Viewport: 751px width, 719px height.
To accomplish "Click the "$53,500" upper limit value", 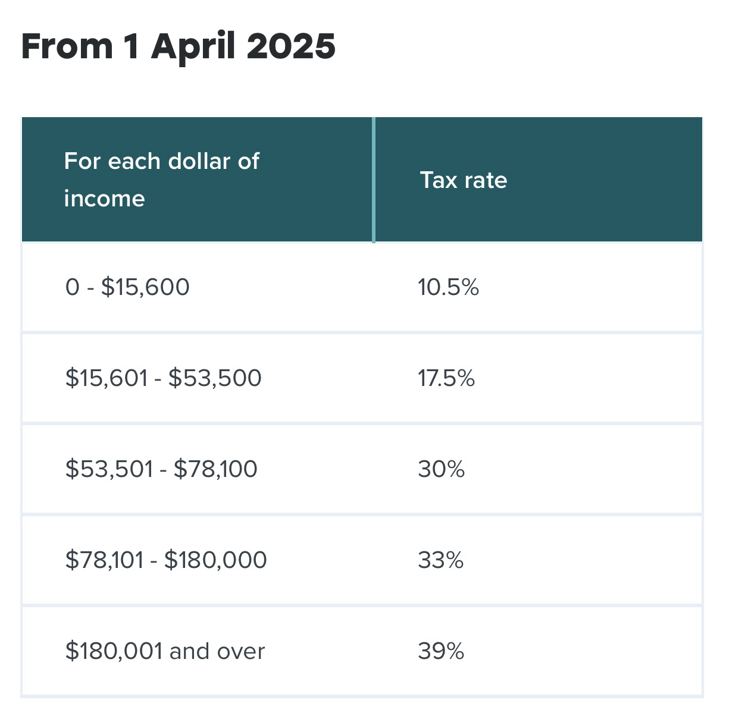I will [215, 378].
